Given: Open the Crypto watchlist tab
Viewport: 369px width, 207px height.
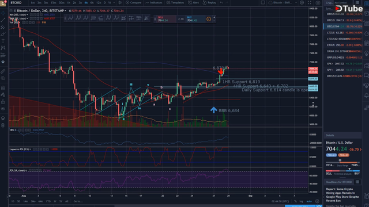Looking at the screenshot, I should pos(329,2).
